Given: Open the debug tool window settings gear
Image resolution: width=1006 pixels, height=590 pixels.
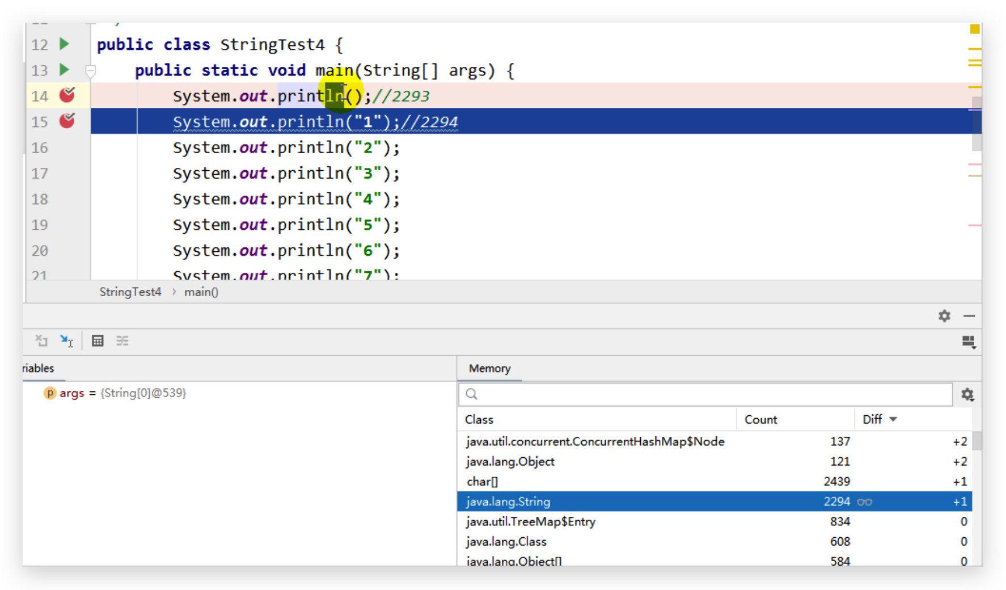Looking at the screenshot, I should click(x=944, y=316).
